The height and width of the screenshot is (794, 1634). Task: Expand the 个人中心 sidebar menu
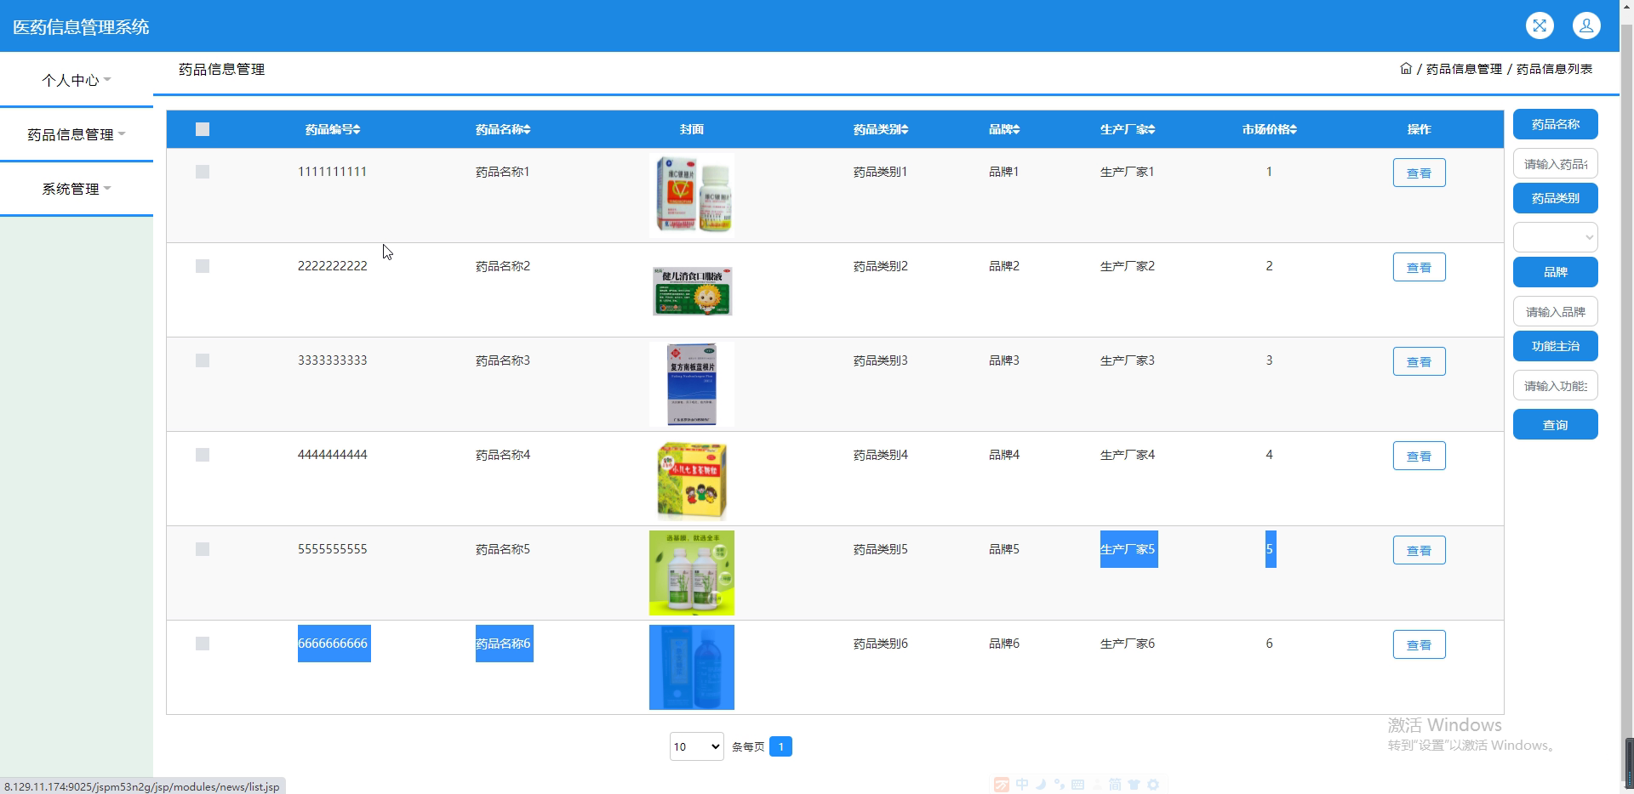coord(77,80)
